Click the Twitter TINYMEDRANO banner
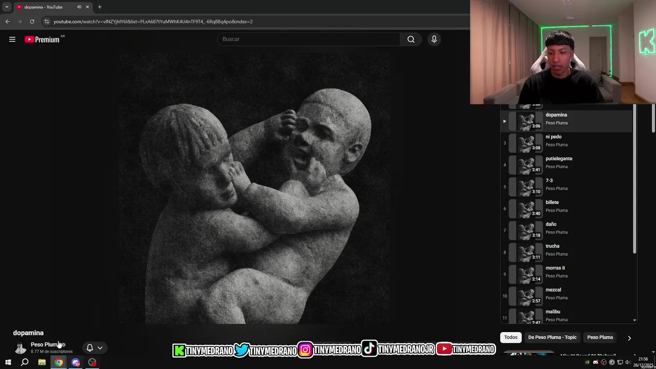The image size is (656, 369). (265, 350)
